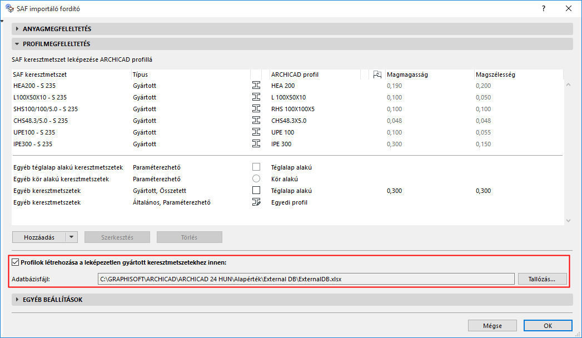Select Egyéb kör alakú keresztmetszetek row
This screenshot has width=582, height=338.
point(287,179)
